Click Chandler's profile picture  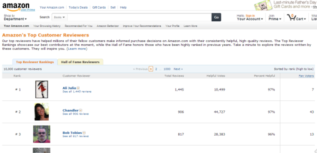pyautogui.click(x=42, y=111)
